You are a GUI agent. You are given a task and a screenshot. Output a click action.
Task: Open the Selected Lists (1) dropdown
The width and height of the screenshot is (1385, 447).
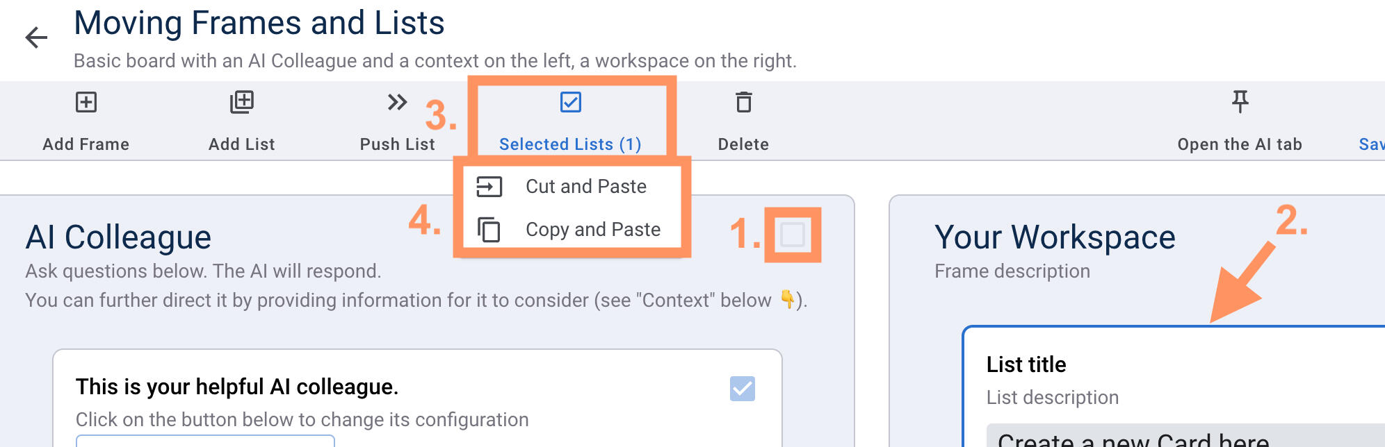[570, 144]
